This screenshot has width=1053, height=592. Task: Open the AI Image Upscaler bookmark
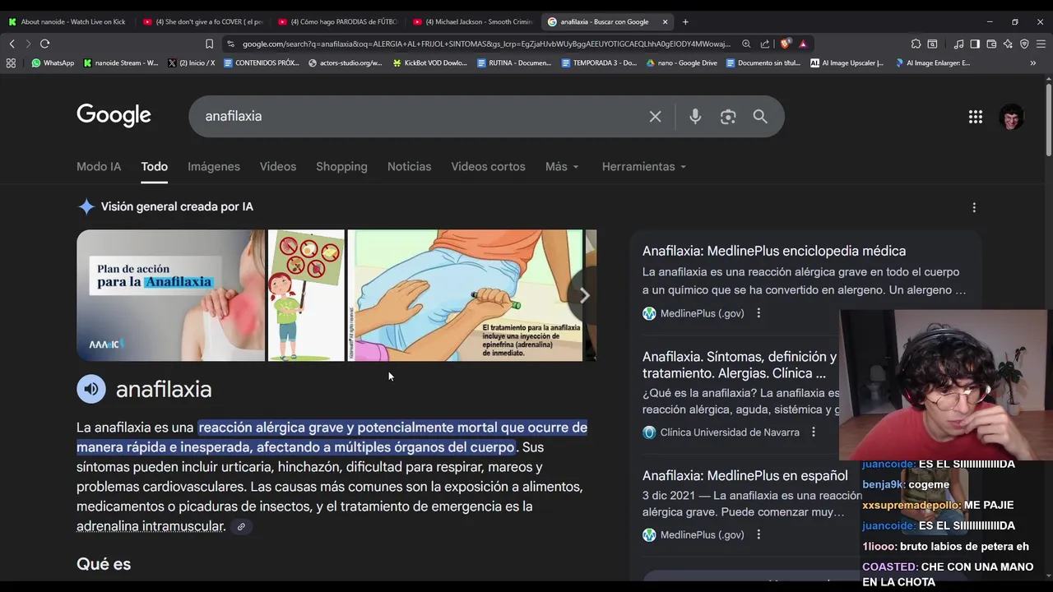pos(847,62)
